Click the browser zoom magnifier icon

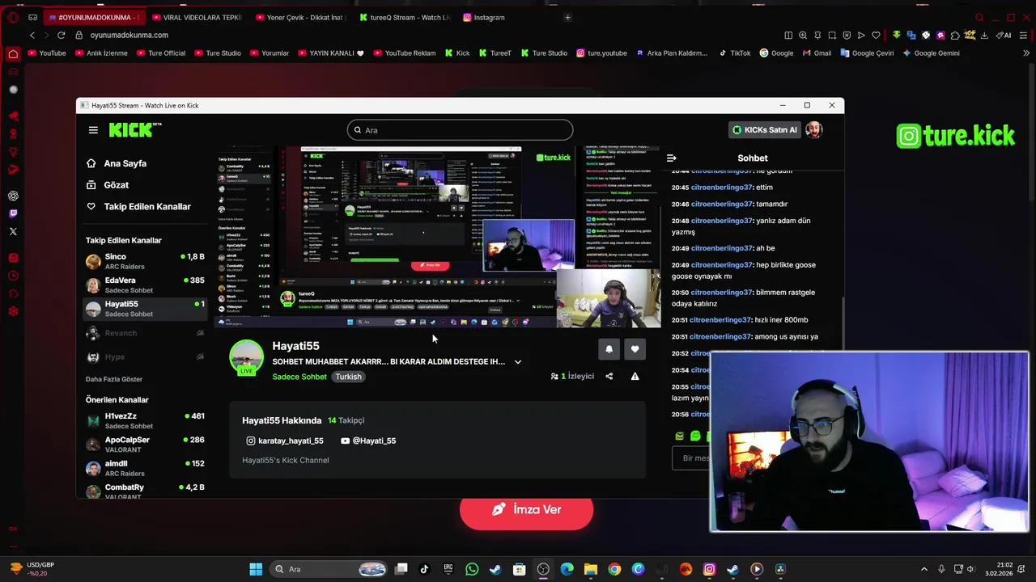point(803,35)
